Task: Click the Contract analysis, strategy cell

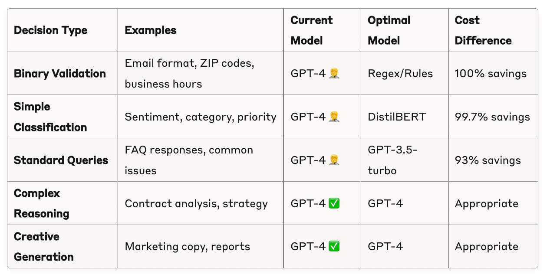Action: coord(196,203)
